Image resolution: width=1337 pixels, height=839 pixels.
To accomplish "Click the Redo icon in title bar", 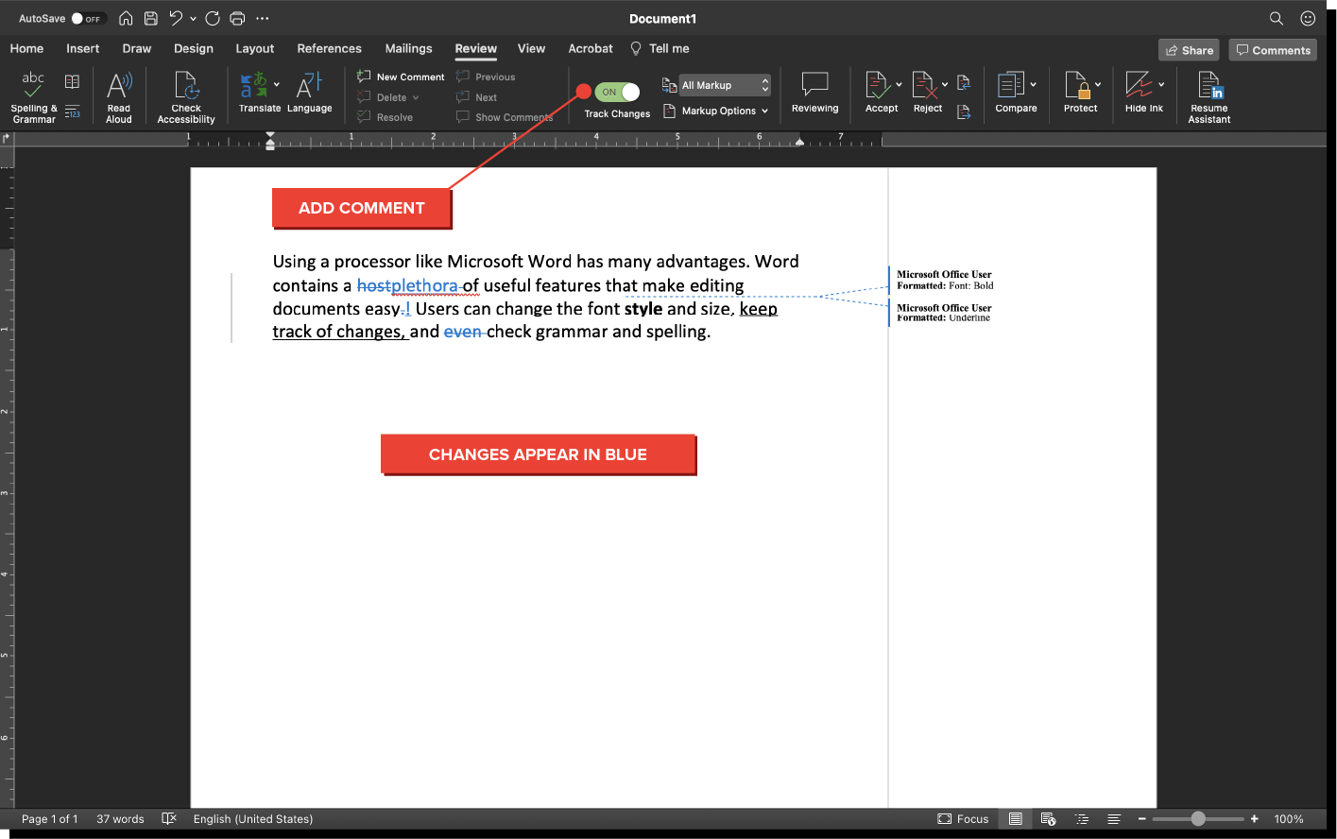I will [x=213, y=18].
